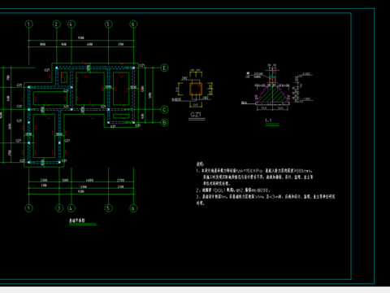Click the small red column block inside section 1-1
This screenshot has width=390, height=293.
click(272, 80)
